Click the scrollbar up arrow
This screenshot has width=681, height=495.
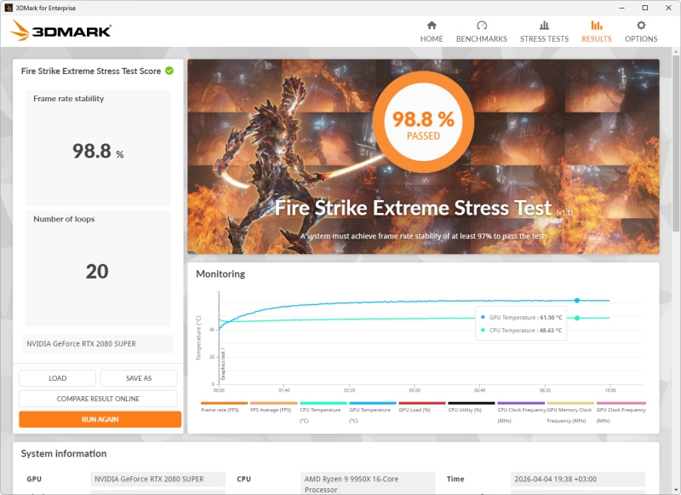tap(676, 52)
